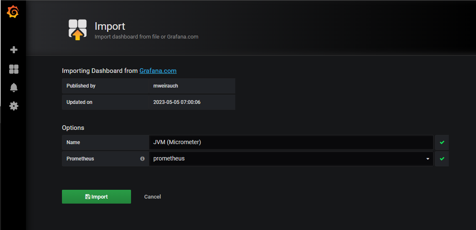The width and height of the screenshot is (476, 230).
Task: Click the Published by label
Action: pos(81,86)
